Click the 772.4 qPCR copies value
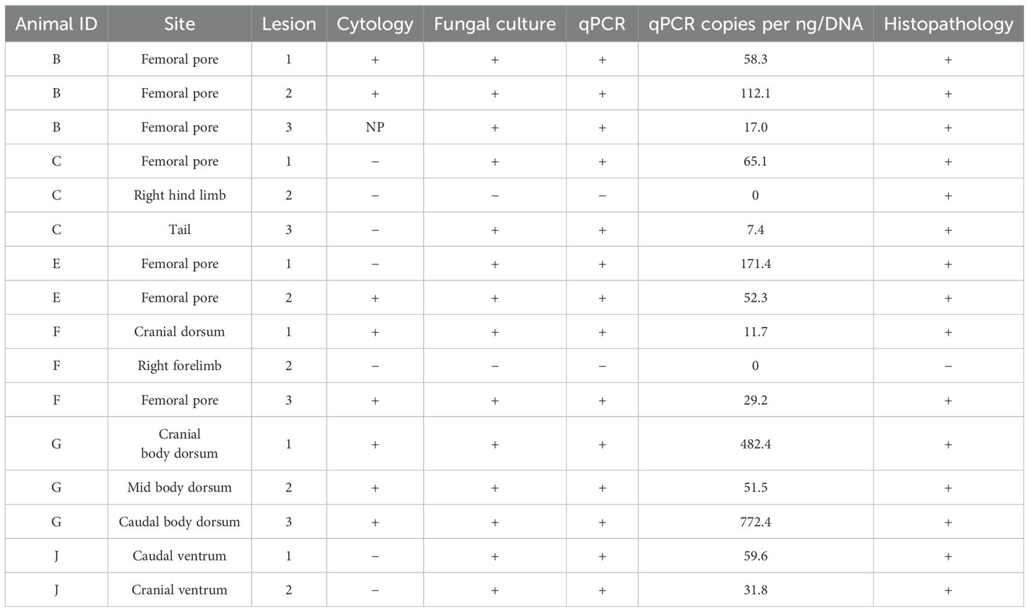Screen dimensions: 1029x612 (756, 522)
